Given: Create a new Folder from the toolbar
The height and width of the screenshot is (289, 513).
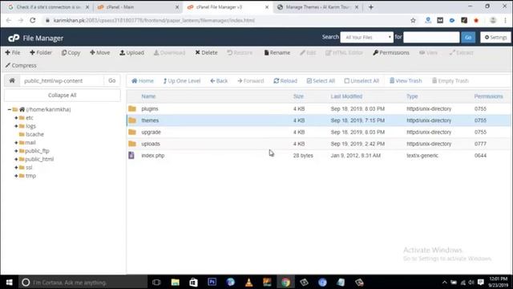Looking at the screenshot, I should pyautogui.click(x=41, y=52).
